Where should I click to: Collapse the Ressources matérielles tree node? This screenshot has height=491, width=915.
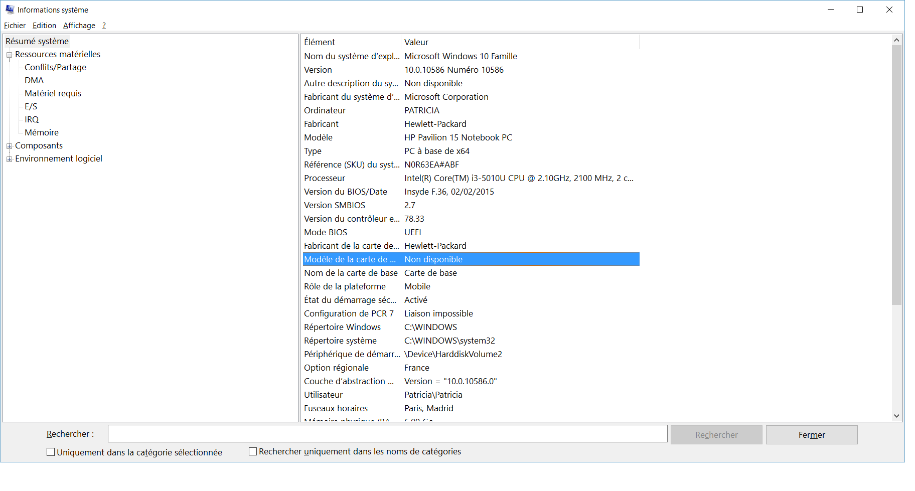click(9, 55)
